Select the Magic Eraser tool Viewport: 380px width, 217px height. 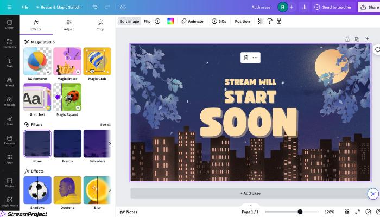[x=67, y=61]
